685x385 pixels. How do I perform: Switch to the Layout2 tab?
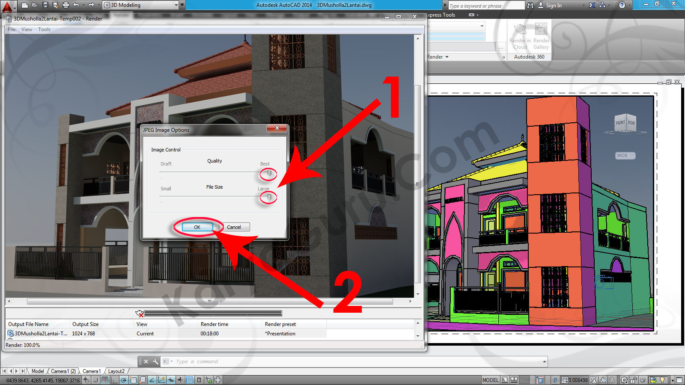[116, 371]
